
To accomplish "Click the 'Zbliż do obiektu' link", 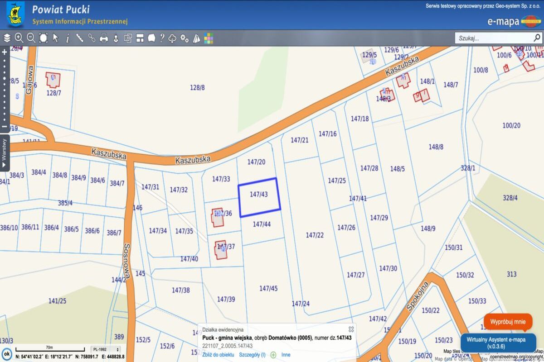I will pyautogui.click(x=218, y=355).
